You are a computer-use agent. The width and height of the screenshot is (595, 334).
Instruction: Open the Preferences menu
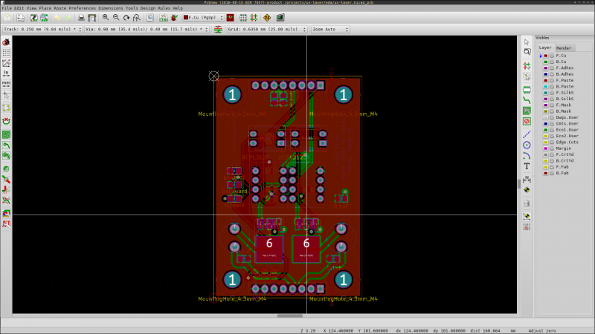click(x=82, y=8)
